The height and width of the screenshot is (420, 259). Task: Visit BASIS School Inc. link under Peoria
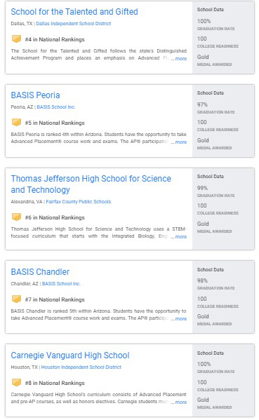pyautogui.click(x=56, y=107)
